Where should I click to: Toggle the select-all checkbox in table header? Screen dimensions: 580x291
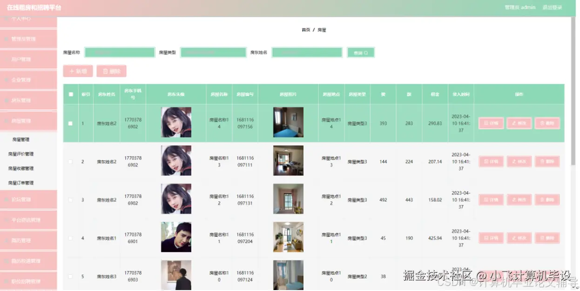pyautogui.click(x=71, y=94)
